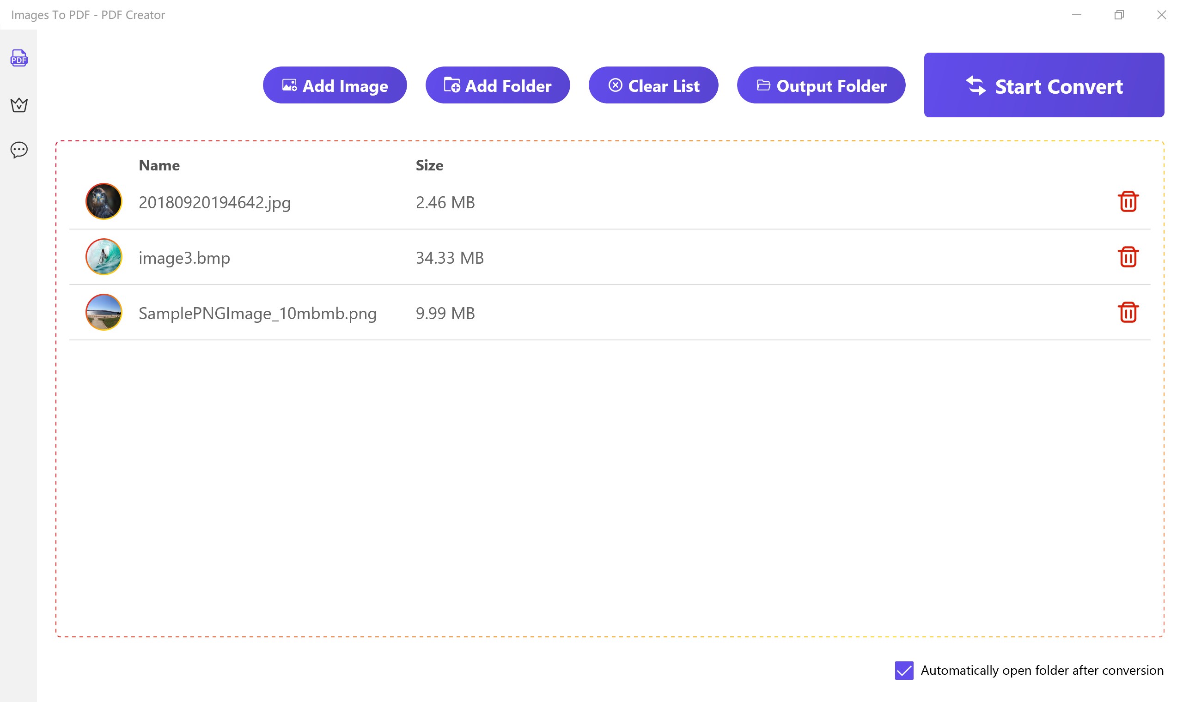Open the PDF creator sidebar icon
The image size is (1183, 702).
(x=19, y=58)
